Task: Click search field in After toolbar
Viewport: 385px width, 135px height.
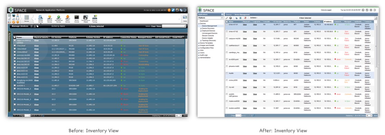Action: click(358, 18)
